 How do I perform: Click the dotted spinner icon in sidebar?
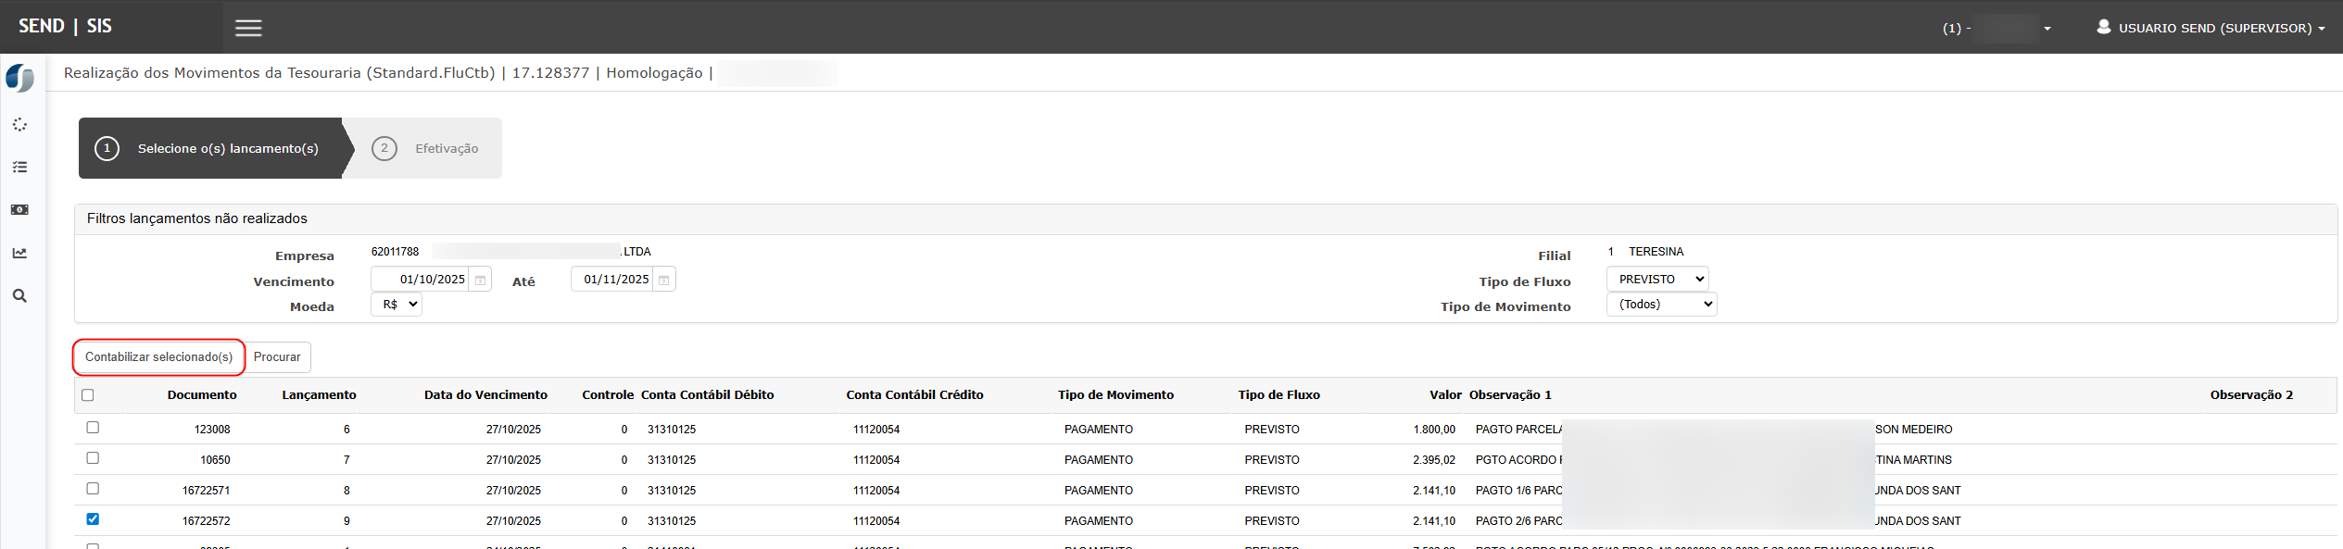(19, 125)
